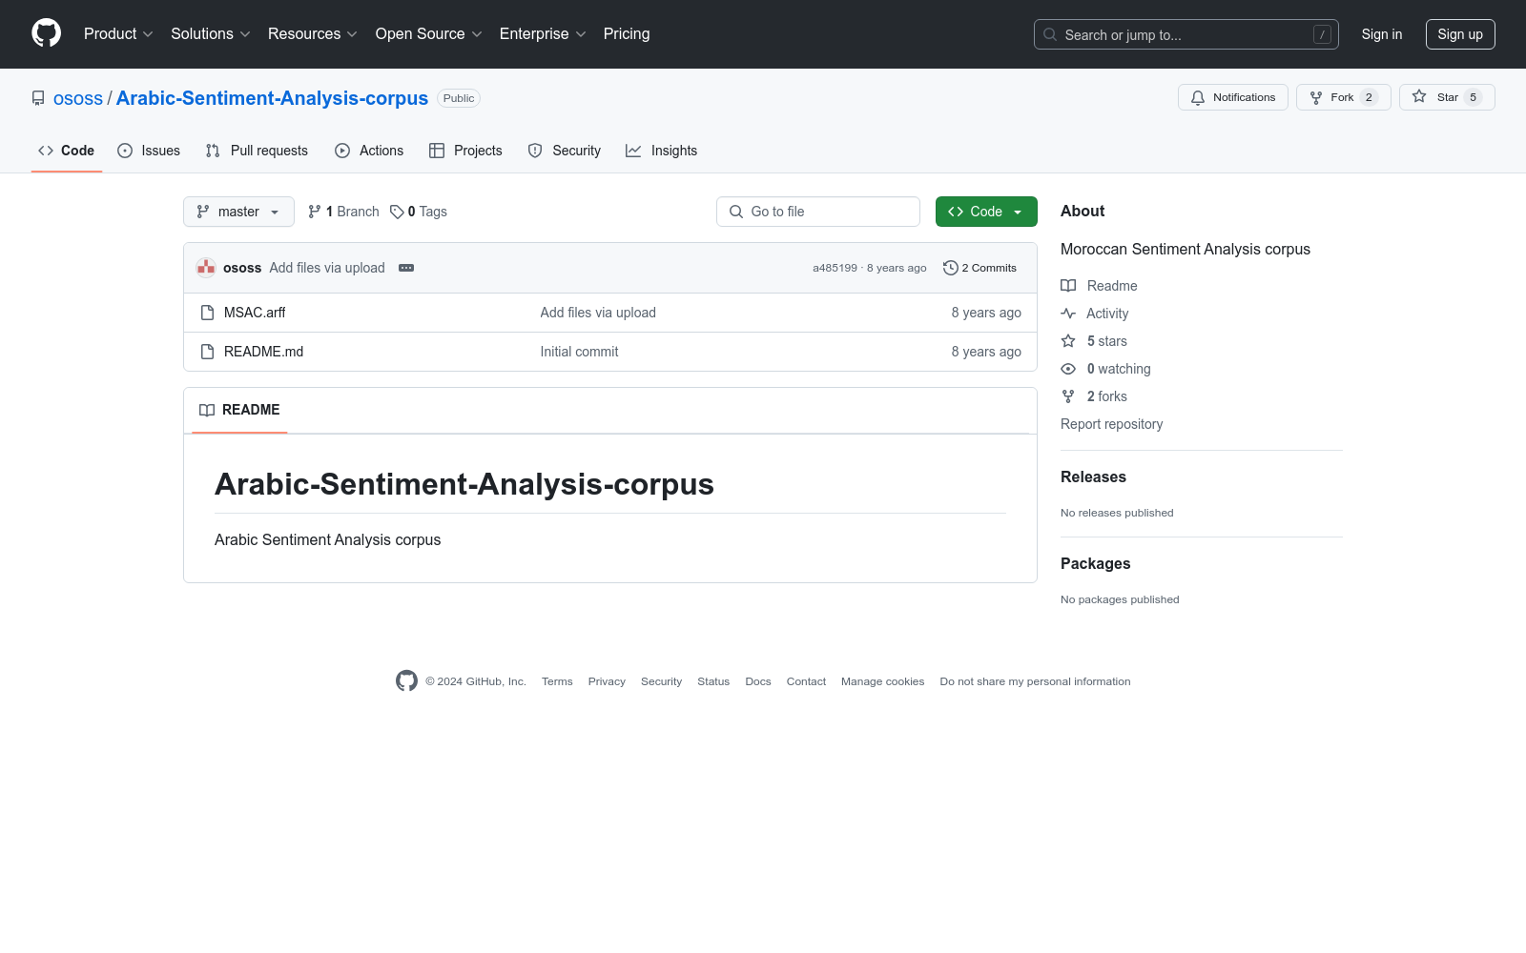Viewport: 1526px width, 953px height.
Task: Click the book icon beside the README tab
Action: (207, 410)
